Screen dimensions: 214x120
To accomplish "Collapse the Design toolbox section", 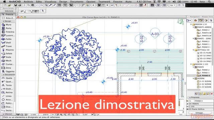I will click(x=4, y=21).
